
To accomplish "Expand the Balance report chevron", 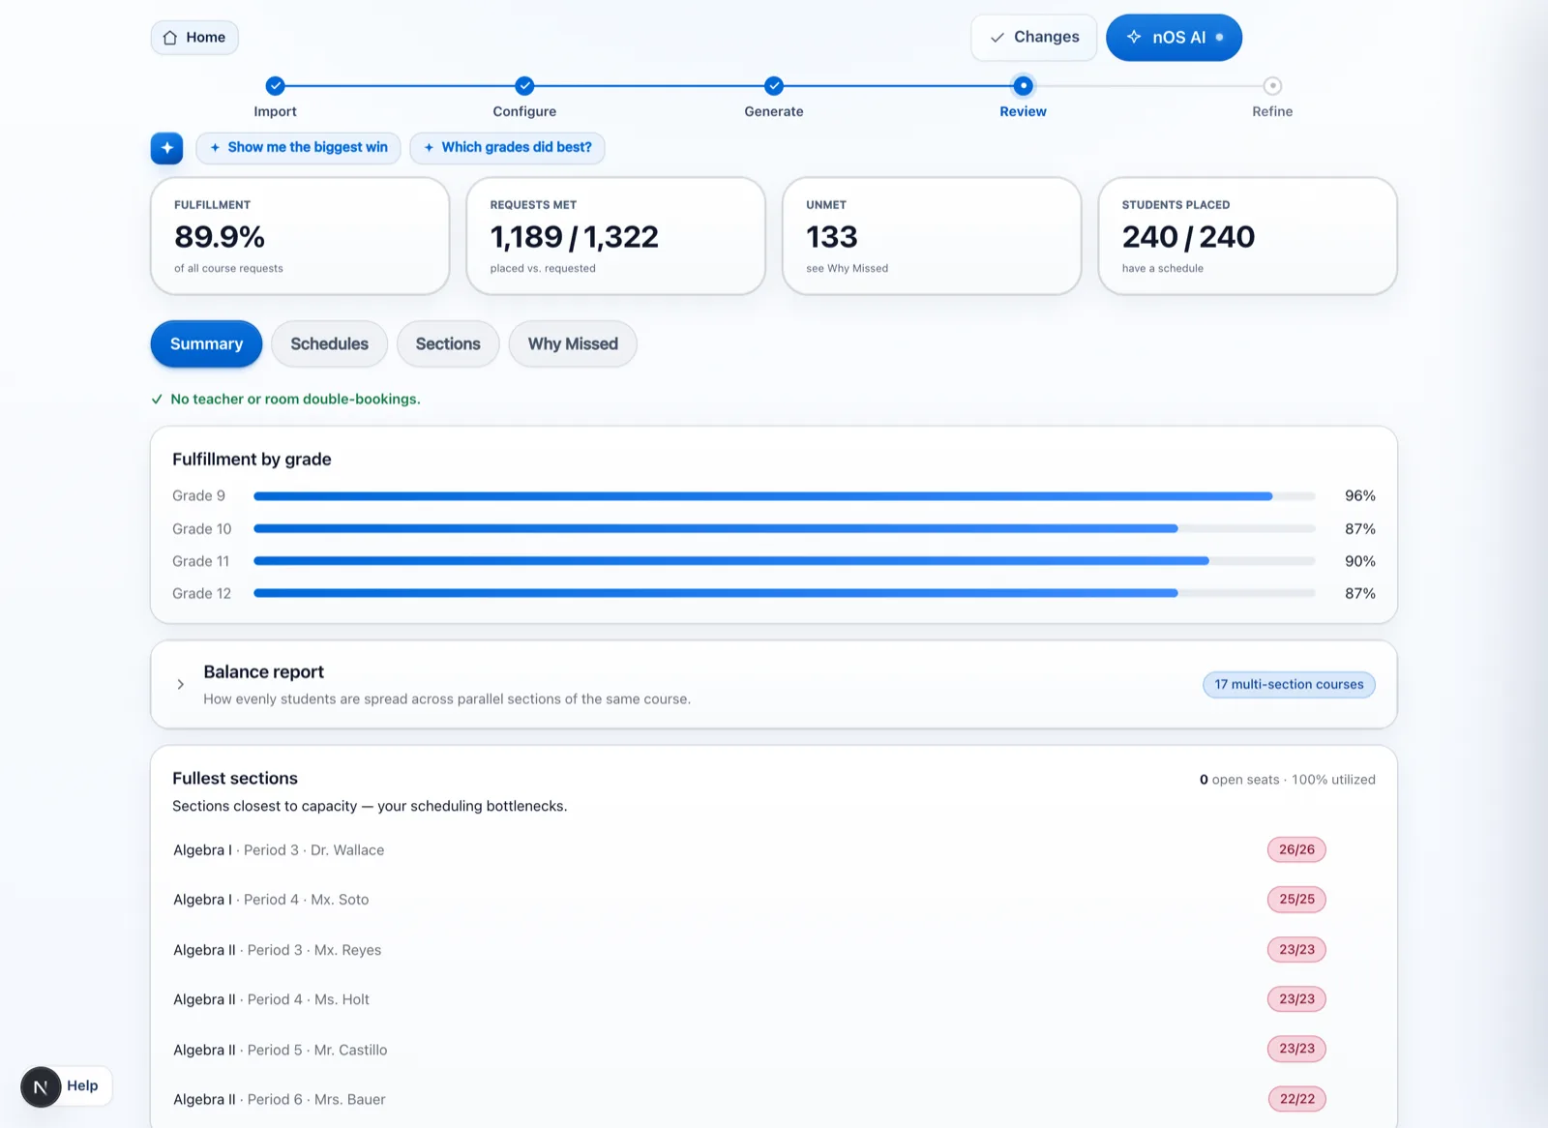I will click(180, 685).
